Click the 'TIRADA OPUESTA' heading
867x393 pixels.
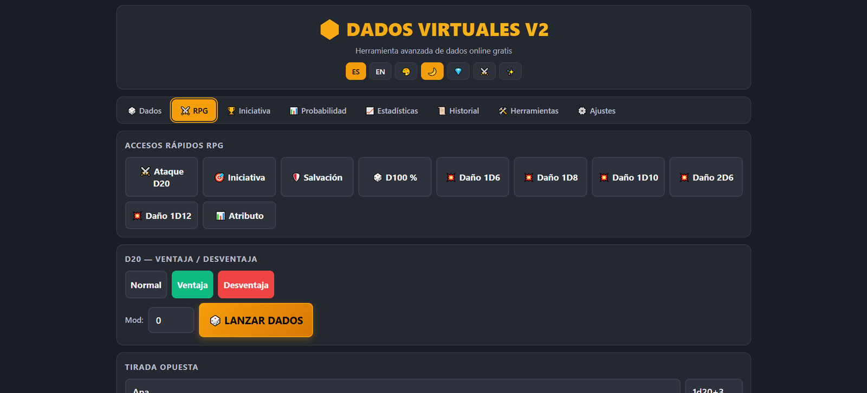[x=161, y=367]
